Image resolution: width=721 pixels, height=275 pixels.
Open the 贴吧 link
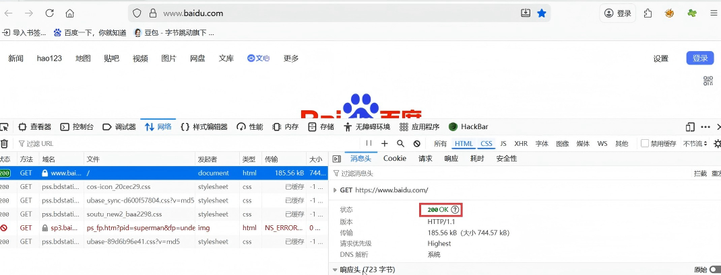click(111, 58)
